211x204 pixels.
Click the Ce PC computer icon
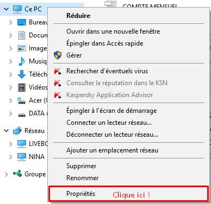17,9
